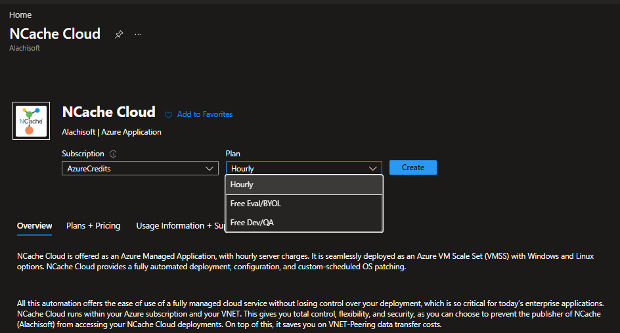This screenshot has height=333, width=620.
Task: Add NCache Cloud to Favorites
Action: [205, 114]
